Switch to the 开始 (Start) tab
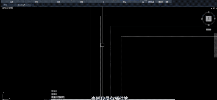Image resolution: width=217 pixels, height=100 pixels. (5, 5)
